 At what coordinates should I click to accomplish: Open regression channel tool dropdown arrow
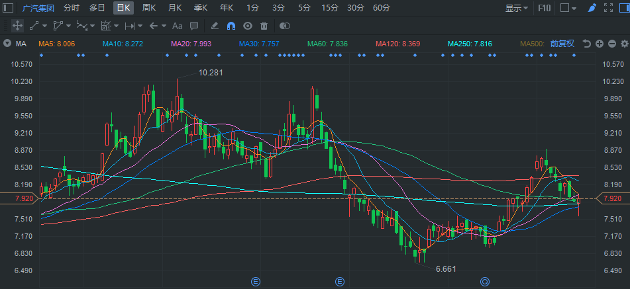pyautogui.click(x=116, y=26)
